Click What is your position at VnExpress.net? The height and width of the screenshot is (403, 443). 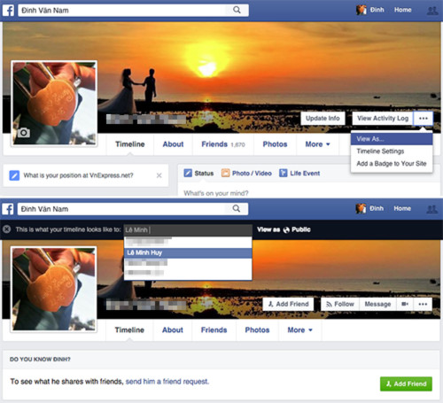point(78,175)
